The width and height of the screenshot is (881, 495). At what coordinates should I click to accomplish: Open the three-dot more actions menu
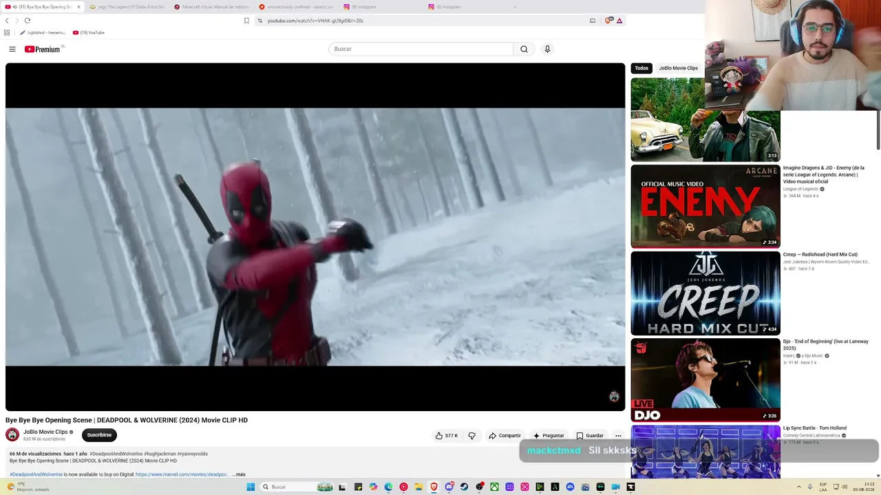point(618,435)
